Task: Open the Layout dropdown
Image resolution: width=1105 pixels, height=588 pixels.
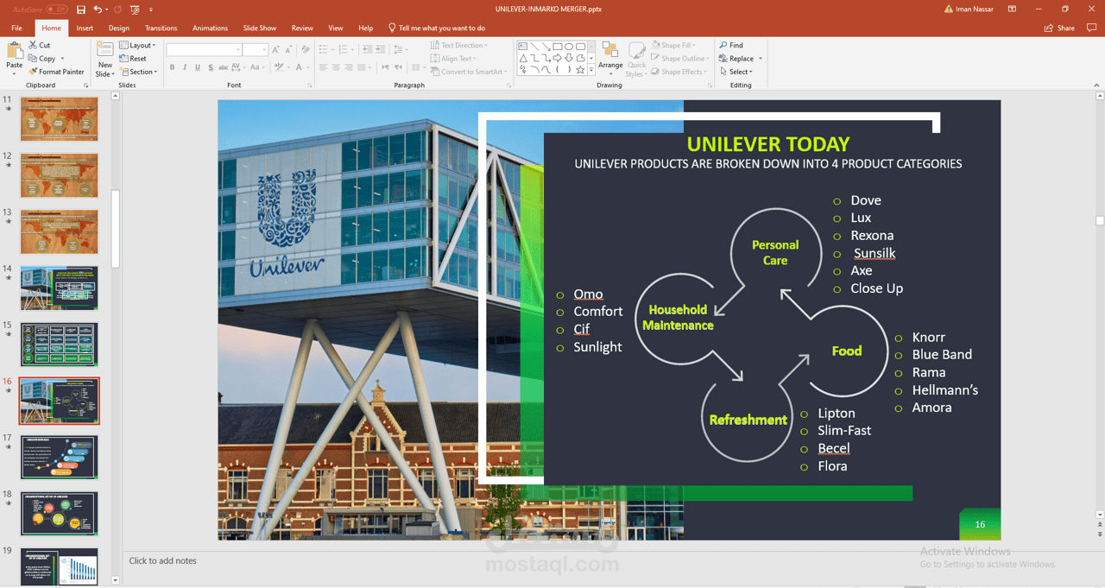Action: point(137,45)
